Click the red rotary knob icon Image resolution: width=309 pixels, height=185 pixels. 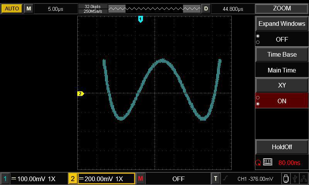pyautogui.click(x=258, y=163)
